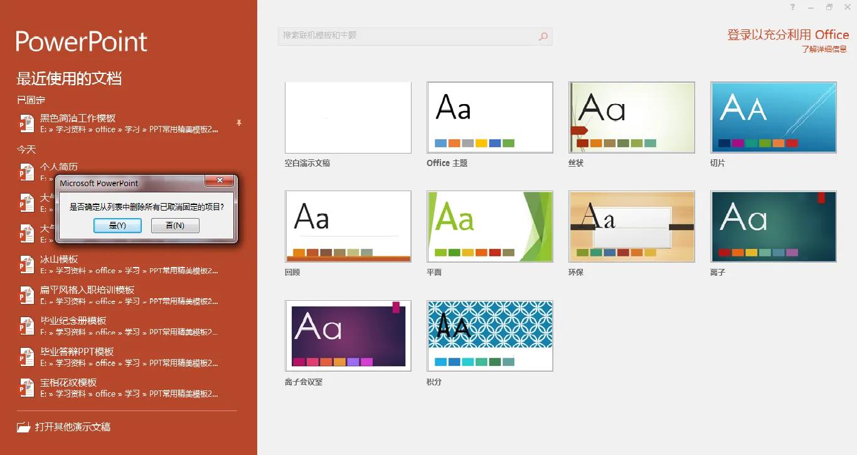Click the 是(Y) button in the dialog
This screenshot has height=455, width=857.
tap(117, 226)
